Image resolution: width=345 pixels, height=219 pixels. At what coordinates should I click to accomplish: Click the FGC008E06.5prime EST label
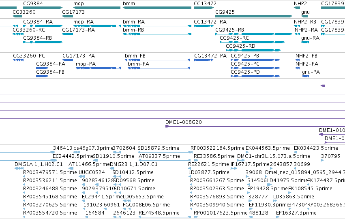146,205
